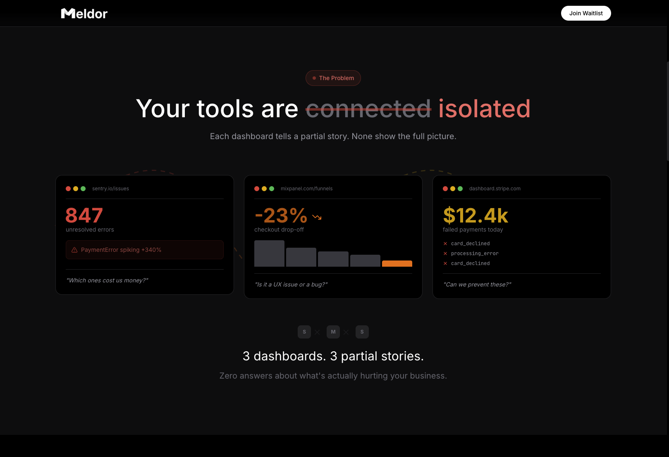Screen dimensions: 669x457
Task: Click the M badge icon
Action: pyautogui.click(x=333, y=332)
